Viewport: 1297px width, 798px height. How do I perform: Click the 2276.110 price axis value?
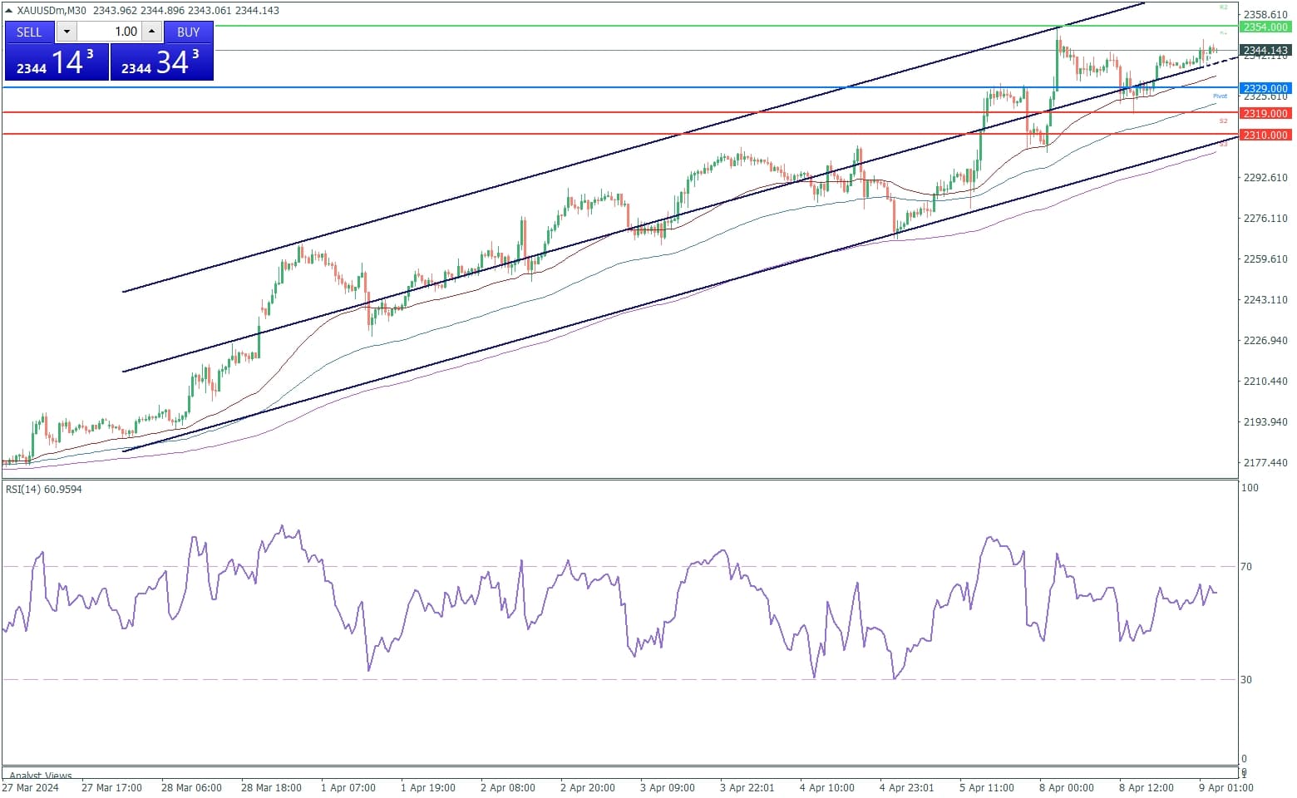pos(1265,219)
